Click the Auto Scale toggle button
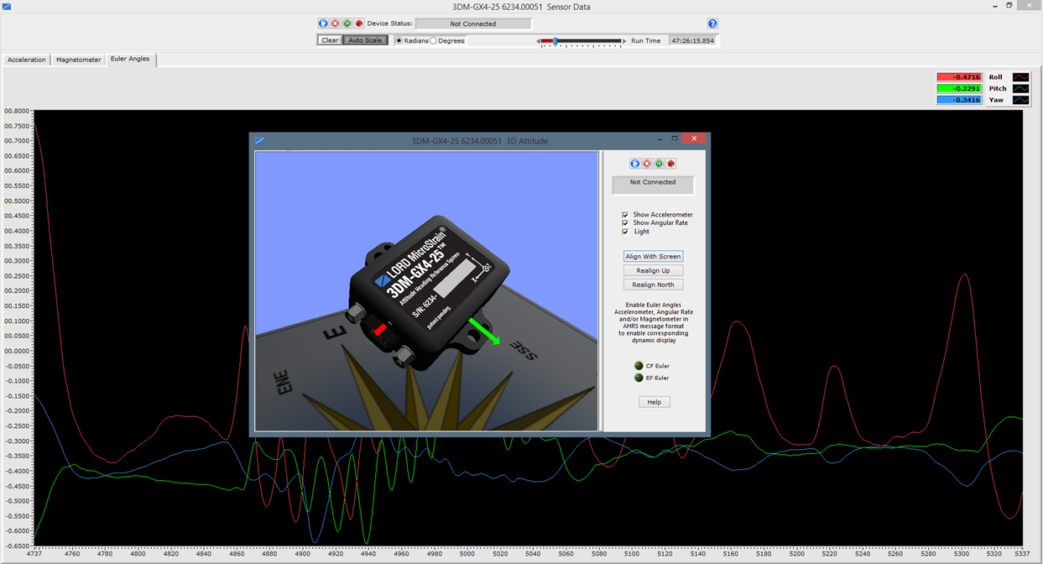 [365, 40]
